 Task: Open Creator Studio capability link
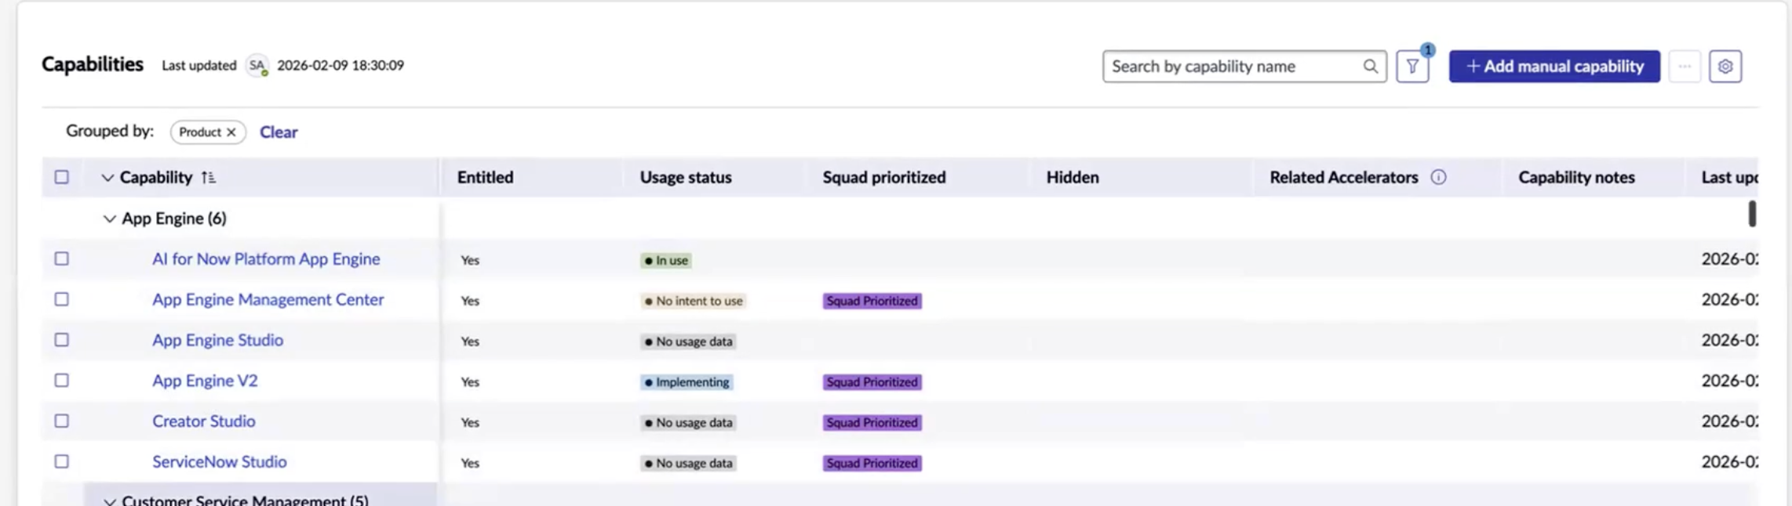(204, 421)
